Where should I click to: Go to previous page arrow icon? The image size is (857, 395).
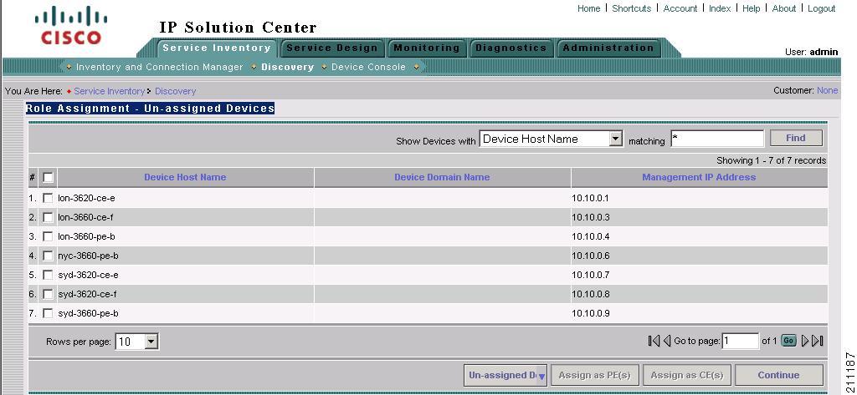[667, 341]
